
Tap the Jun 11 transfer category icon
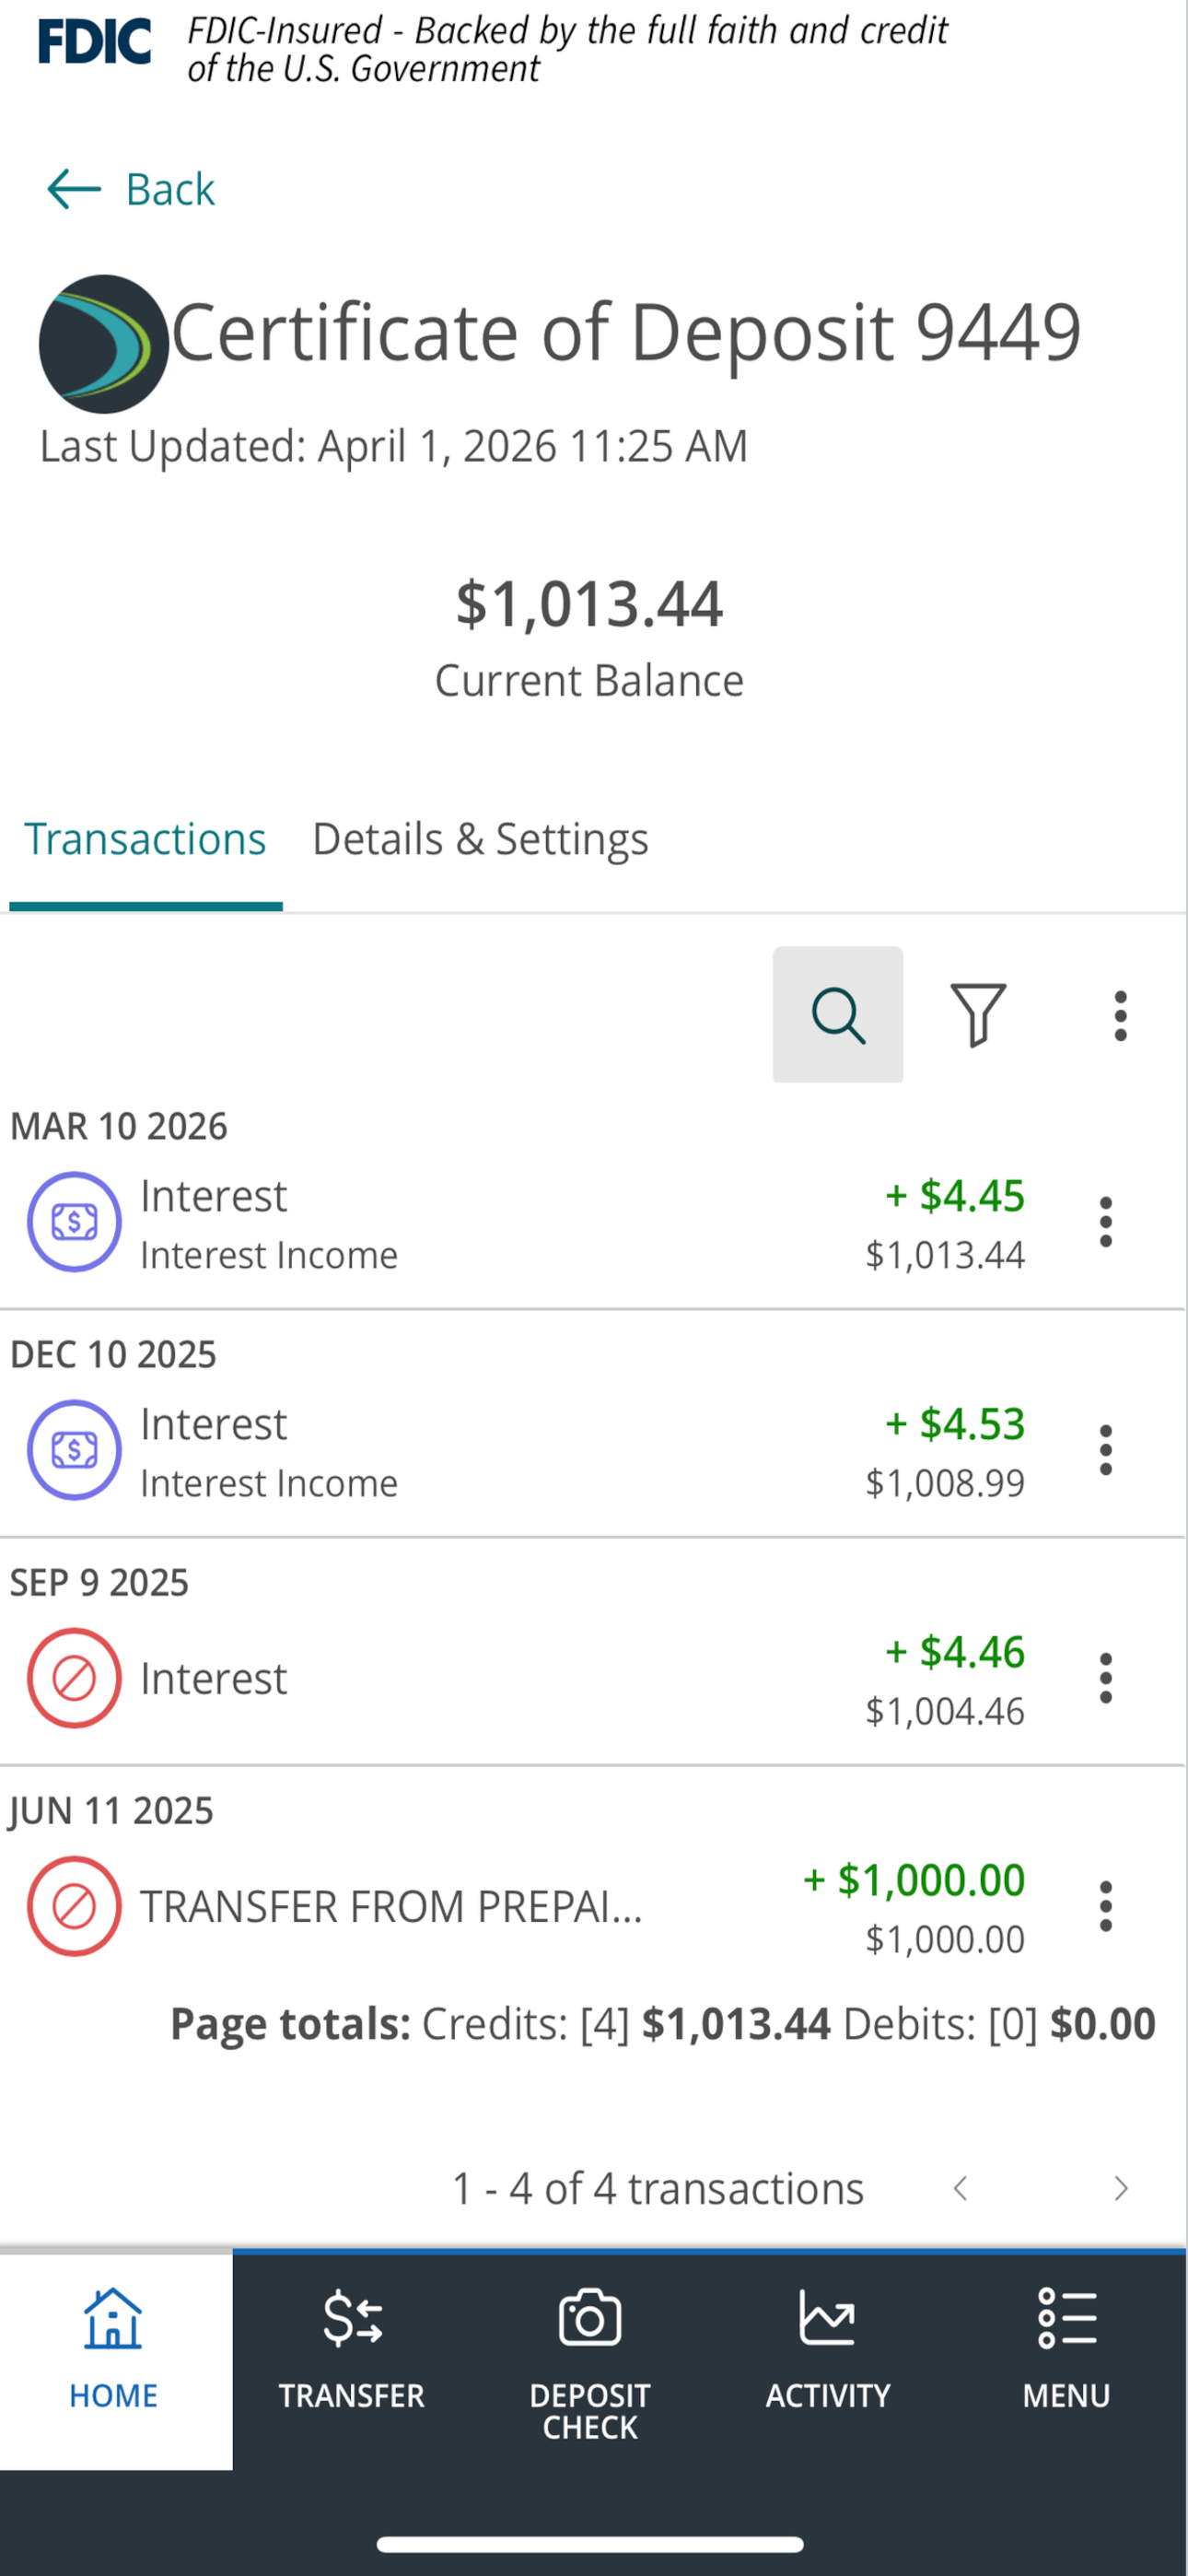point(74,1905)
